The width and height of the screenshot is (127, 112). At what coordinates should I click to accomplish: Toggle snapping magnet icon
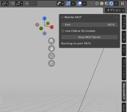tap(13, 3)
